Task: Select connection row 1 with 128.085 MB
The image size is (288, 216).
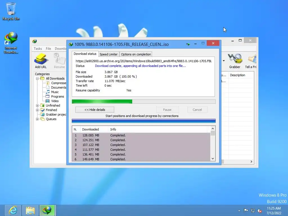Action: pyautogui.click(x=141, y=135)
